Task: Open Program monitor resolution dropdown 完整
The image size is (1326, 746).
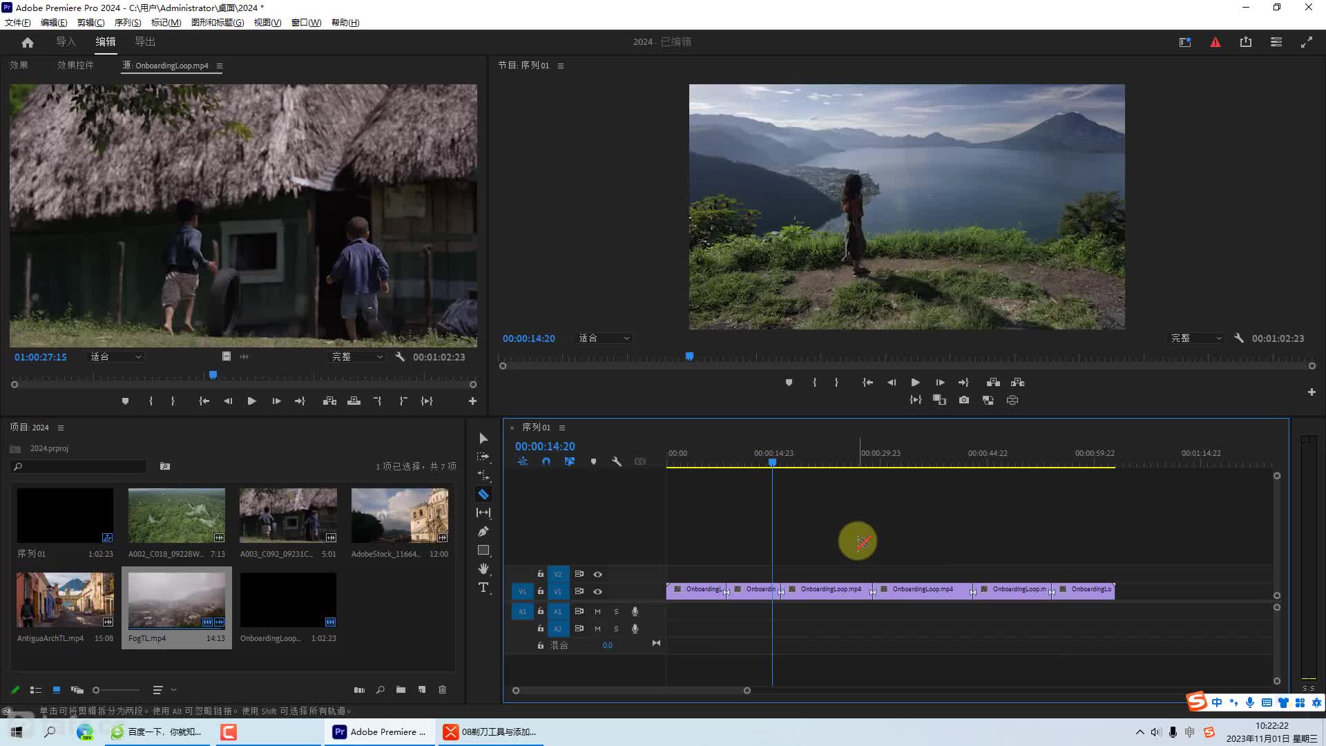Action: tap(1196, 338)
